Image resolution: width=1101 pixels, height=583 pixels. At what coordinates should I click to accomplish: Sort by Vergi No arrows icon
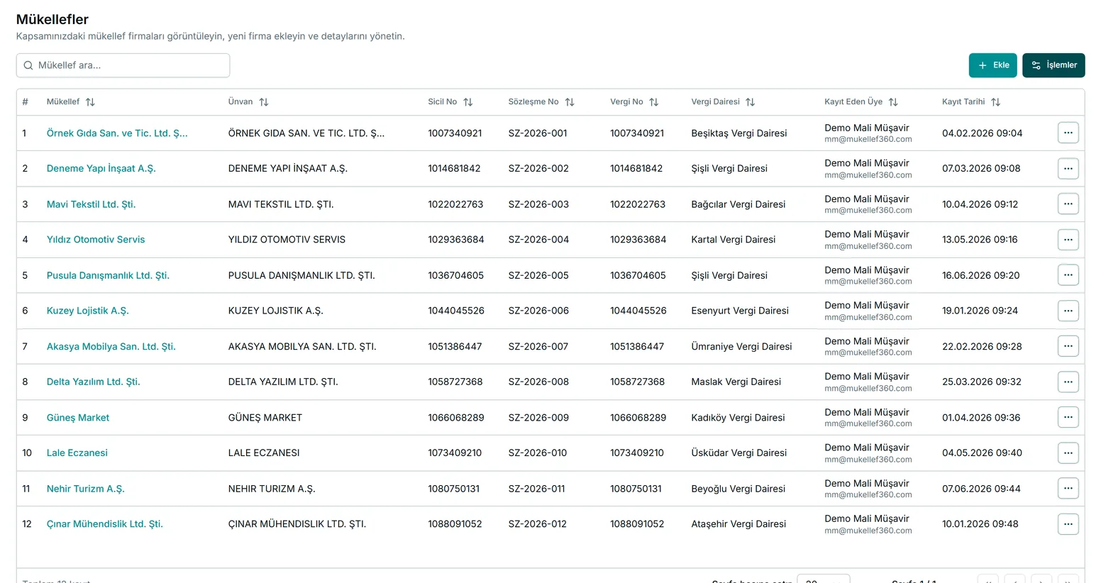654,102
